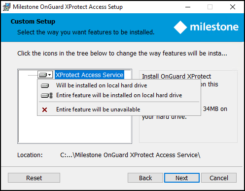This screenshot has width=245, height=191.
Task: Click the installer icon in the title bar
Action: tap(6, 7)
